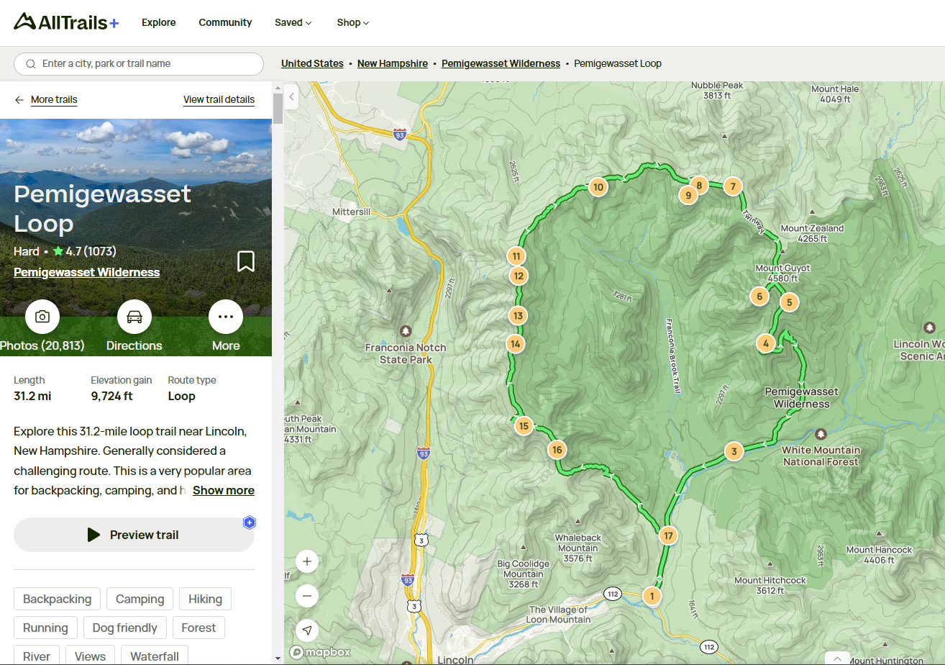Click the Directions car icon
This screenshot has width=945, height=665.
pyautogui.click(x=134, y=317)
